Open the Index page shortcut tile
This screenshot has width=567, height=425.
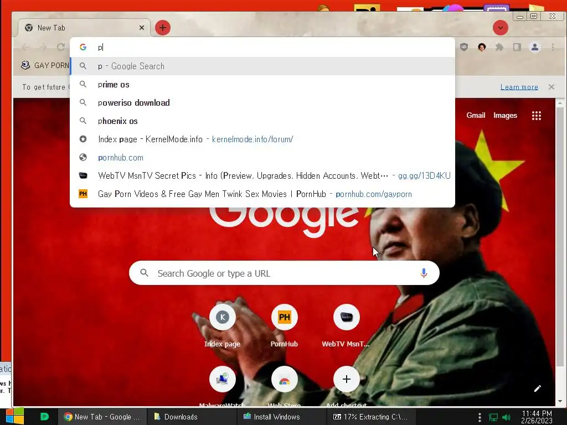[x=223, y=325]
